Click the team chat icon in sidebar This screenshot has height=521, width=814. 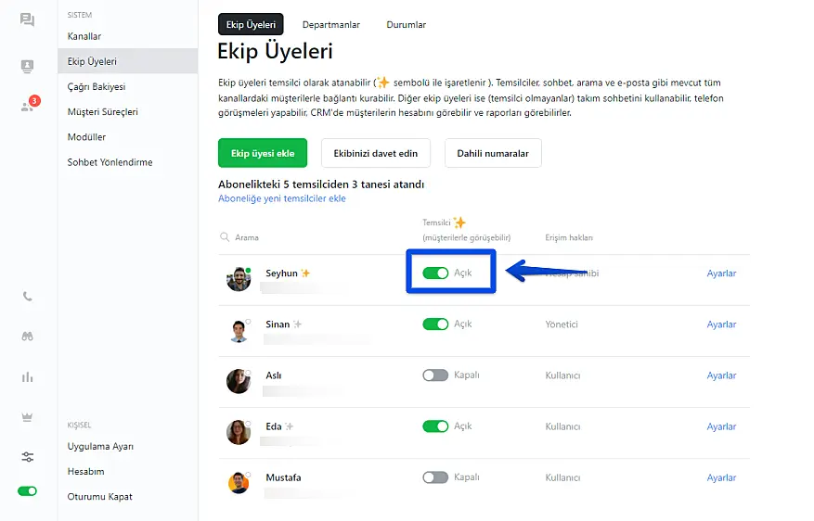tap(27, 66)
